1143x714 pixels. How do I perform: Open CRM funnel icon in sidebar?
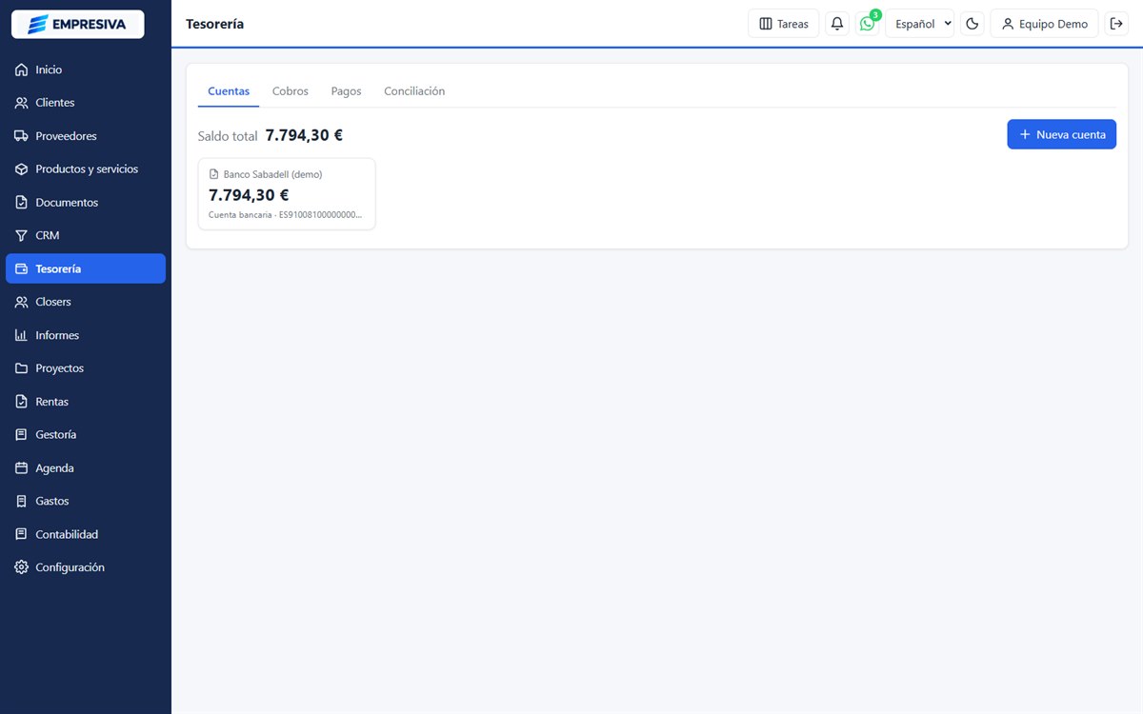[22, 235]
